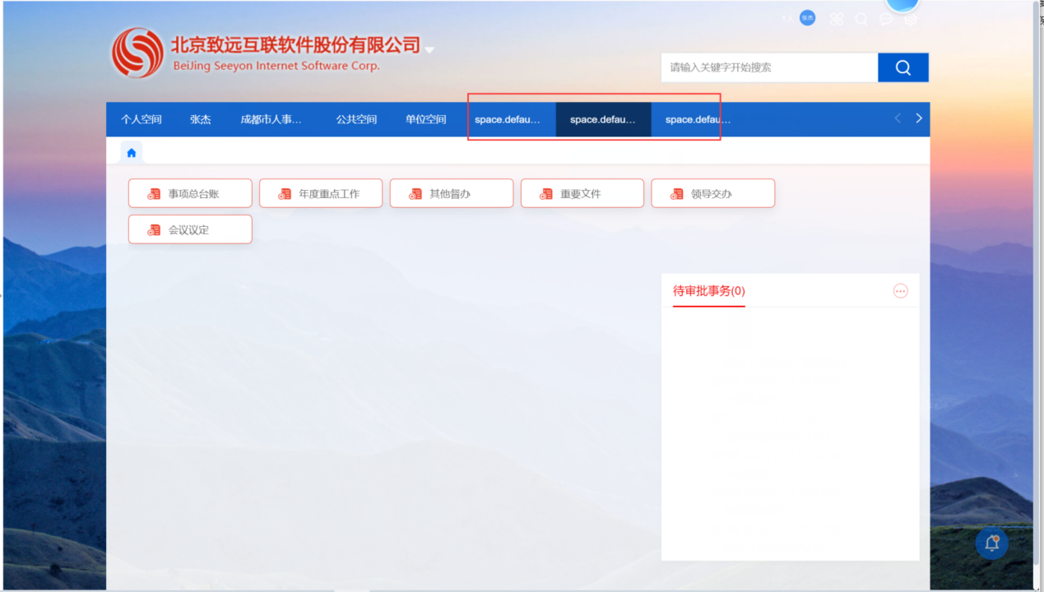Click the 张杰 user avatar badge
Viewport: 1044px width, 592px height.
pyautogui.click(x=808, y=18)
